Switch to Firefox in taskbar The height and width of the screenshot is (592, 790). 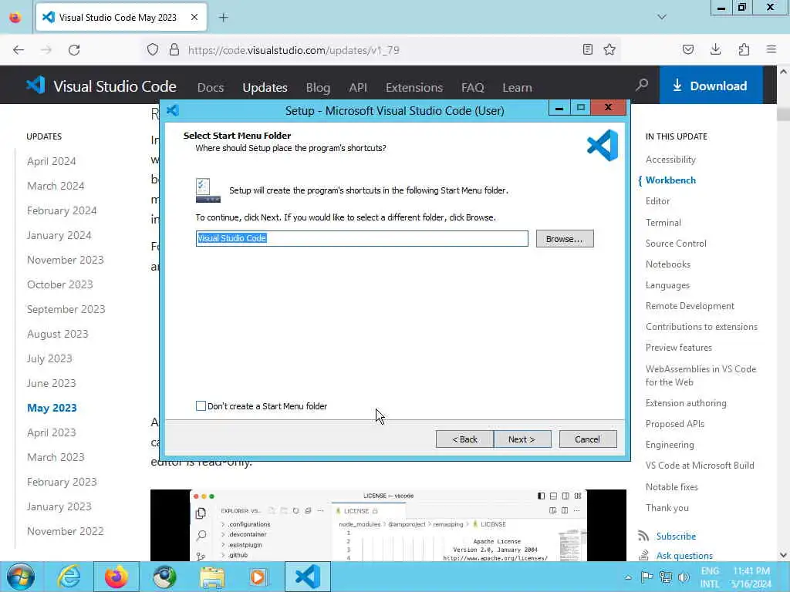click(x=116, y=577)
